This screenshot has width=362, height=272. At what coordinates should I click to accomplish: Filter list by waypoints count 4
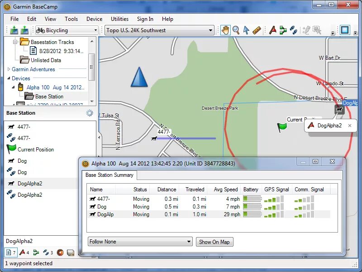(24, 253)
